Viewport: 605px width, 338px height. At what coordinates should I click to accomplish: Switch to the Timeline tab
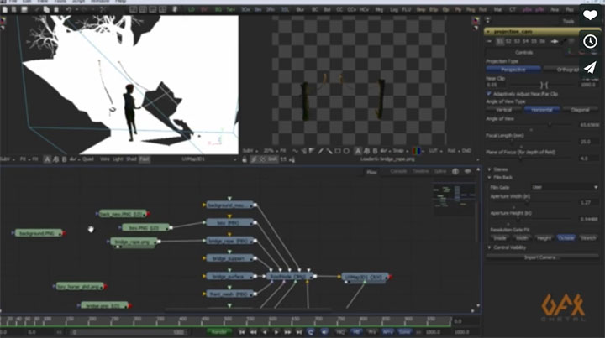pyautogui.click(x=421, y=171)
